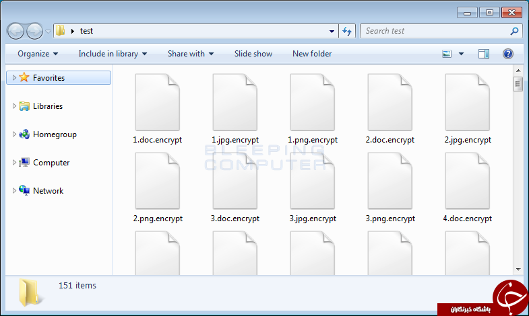Open Include in library menu
Image resolution: width=529 pixels, height=316 pixels.
click(113, 54)
